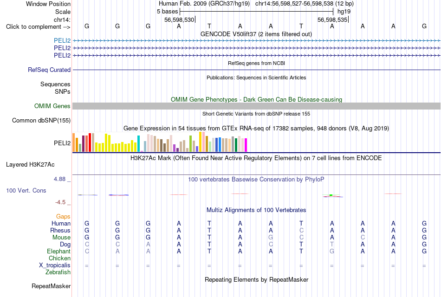This screenshot has height=297, width=441.
Task: Click the bright red bar in GTEx chart
Action: click(90, 142)
